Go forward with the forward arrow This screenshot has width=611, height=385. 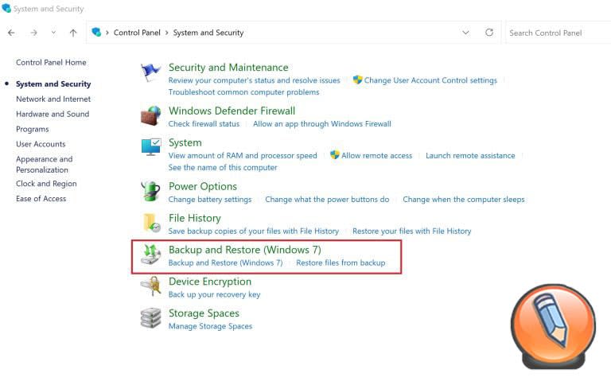[34, 33]
